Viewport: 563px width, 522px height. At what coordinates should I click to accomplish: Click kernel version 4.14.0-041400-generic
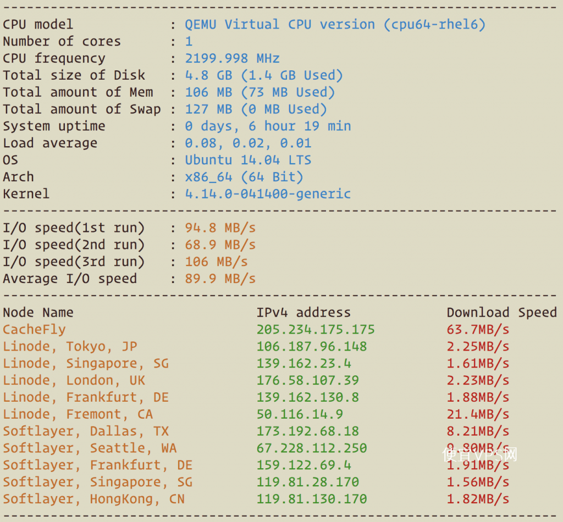pyautogui.click(x=268, y=194)
